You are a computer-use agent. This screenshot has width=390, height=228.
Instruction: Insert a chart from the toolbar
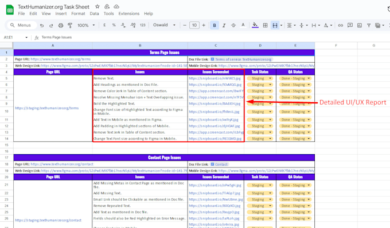pos(360,25)
